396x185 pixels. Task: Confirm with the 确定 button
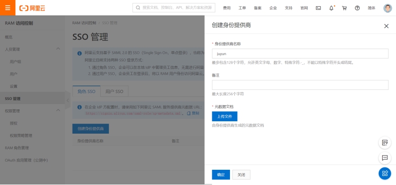click(221, 175)
